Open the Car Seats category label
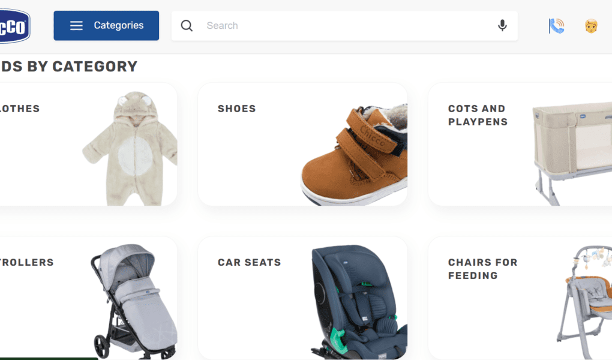The width and height of the screenshot is (612, 360). (250, 262)
